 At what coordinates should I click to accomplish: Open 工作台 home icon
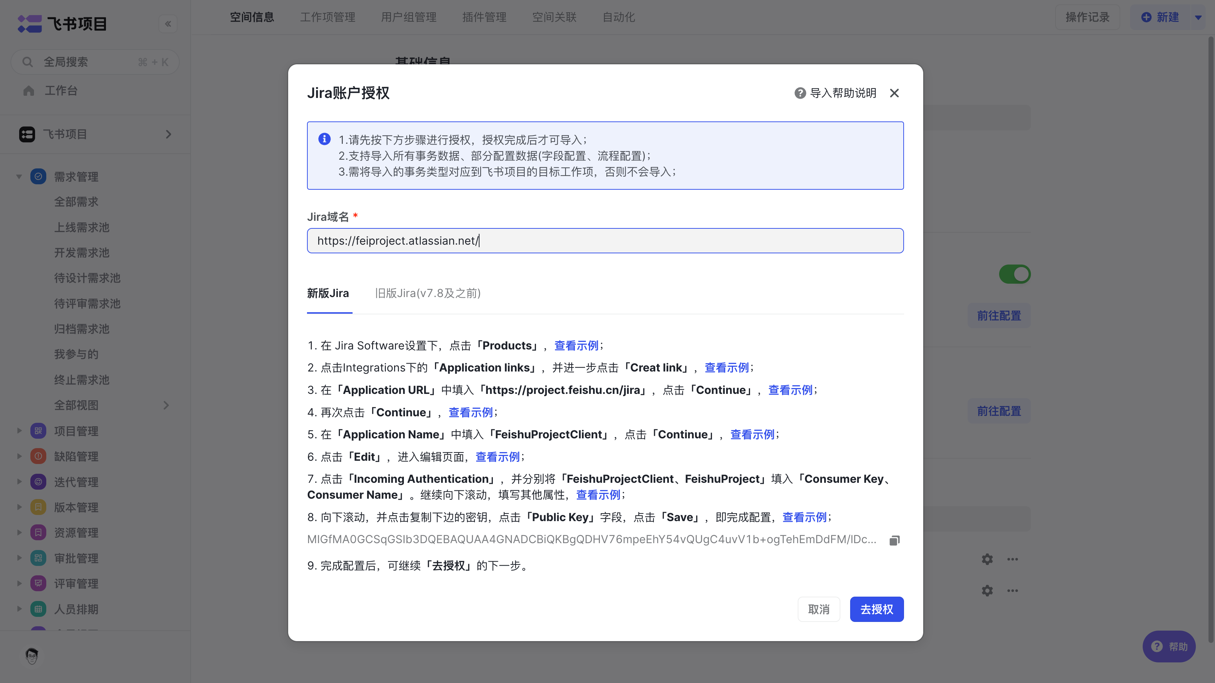[x=29, y=90]
